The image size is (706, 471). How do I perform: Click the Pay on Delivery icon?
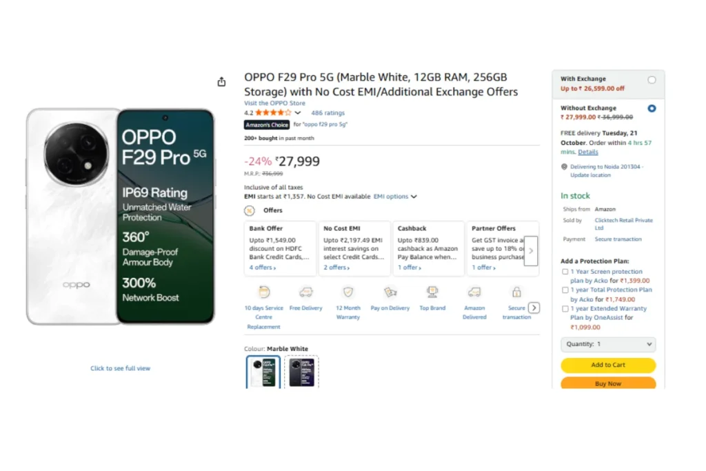tap(390, 292)
